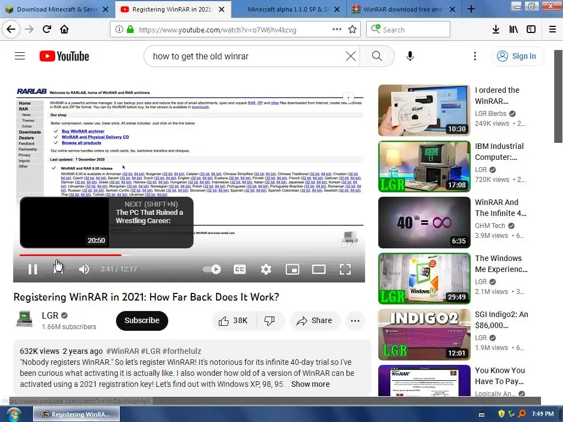Enable miniplayer mode
The image size is (563, 422).
coord(292,269)
